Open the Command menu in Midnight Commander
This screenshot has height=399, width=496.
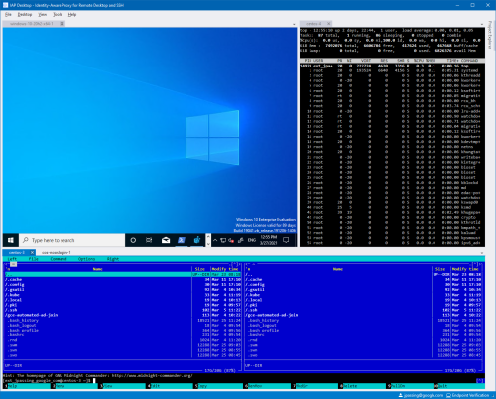[59, 259]
